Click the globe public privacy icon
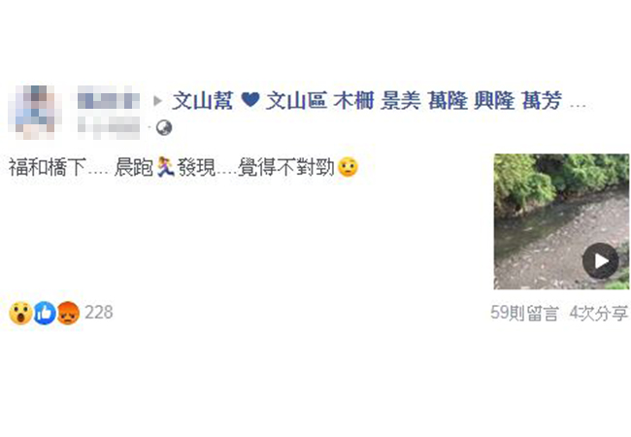The width and height of the screenshot is (631, 437). coord(164,127)
